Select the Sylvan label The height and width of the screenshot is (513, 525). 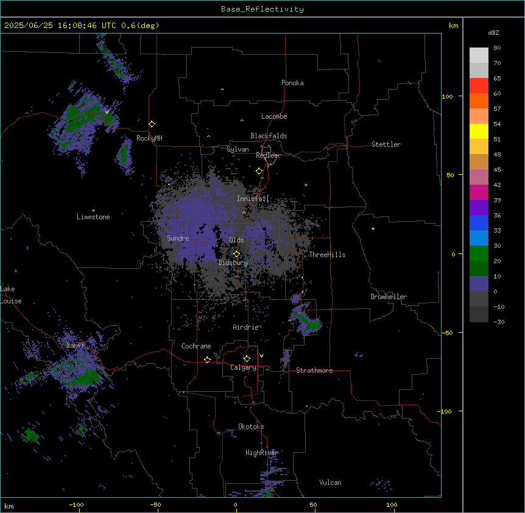coord(238,149)
